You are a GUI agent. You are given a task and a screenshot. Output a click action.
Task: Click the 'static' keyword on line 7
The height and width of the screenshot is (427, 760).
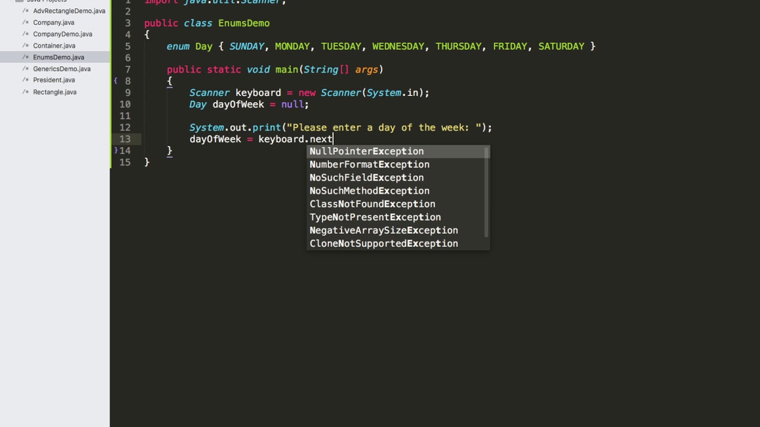(x=224, y=69)
